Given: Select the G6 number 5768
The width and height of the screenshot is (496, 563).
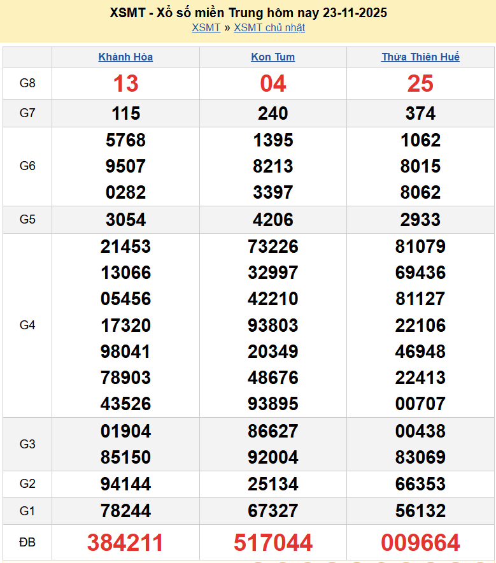Looking at the screenshot, I should pos(125,140).
